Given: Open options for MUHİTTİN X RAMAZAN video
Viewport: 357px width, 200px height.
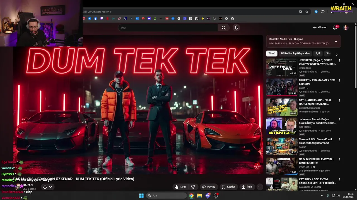Looking at the screenshot, I should point(339,81).
